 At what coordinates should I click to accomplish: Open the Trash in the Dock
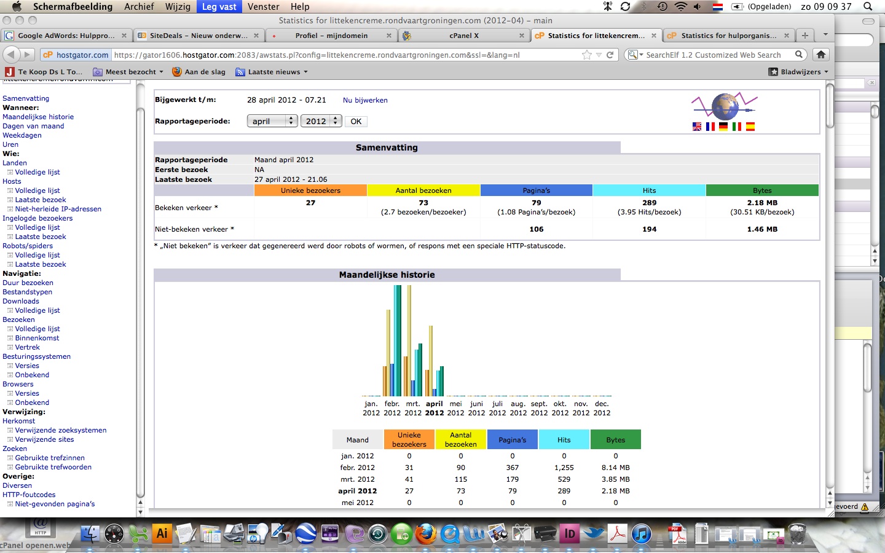(x=797, y=533)
